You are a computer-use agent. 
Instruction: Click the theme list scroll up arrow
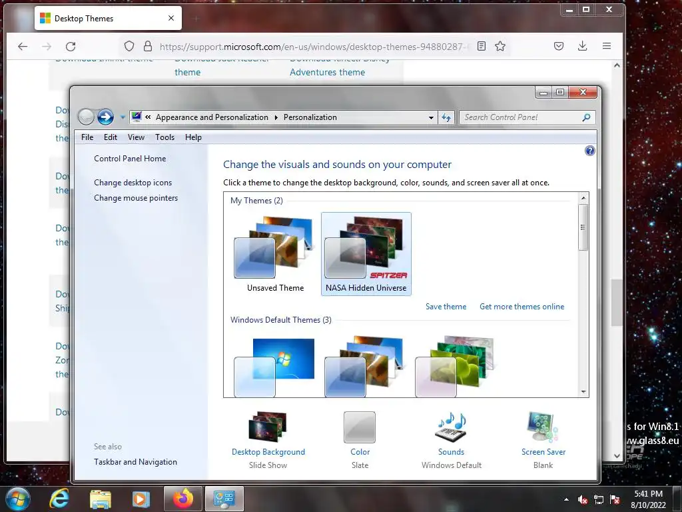[x=583, y=197]
